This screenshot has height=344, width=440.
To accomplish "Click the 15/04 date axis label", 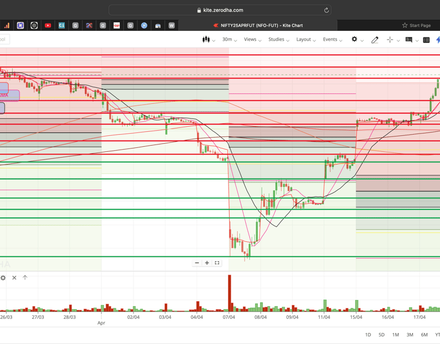I will (x=356, y=317).
